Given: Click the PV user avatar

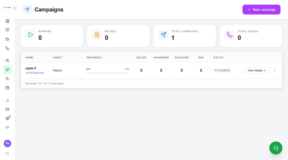Looking at the screenshot, I should point(7,143).
